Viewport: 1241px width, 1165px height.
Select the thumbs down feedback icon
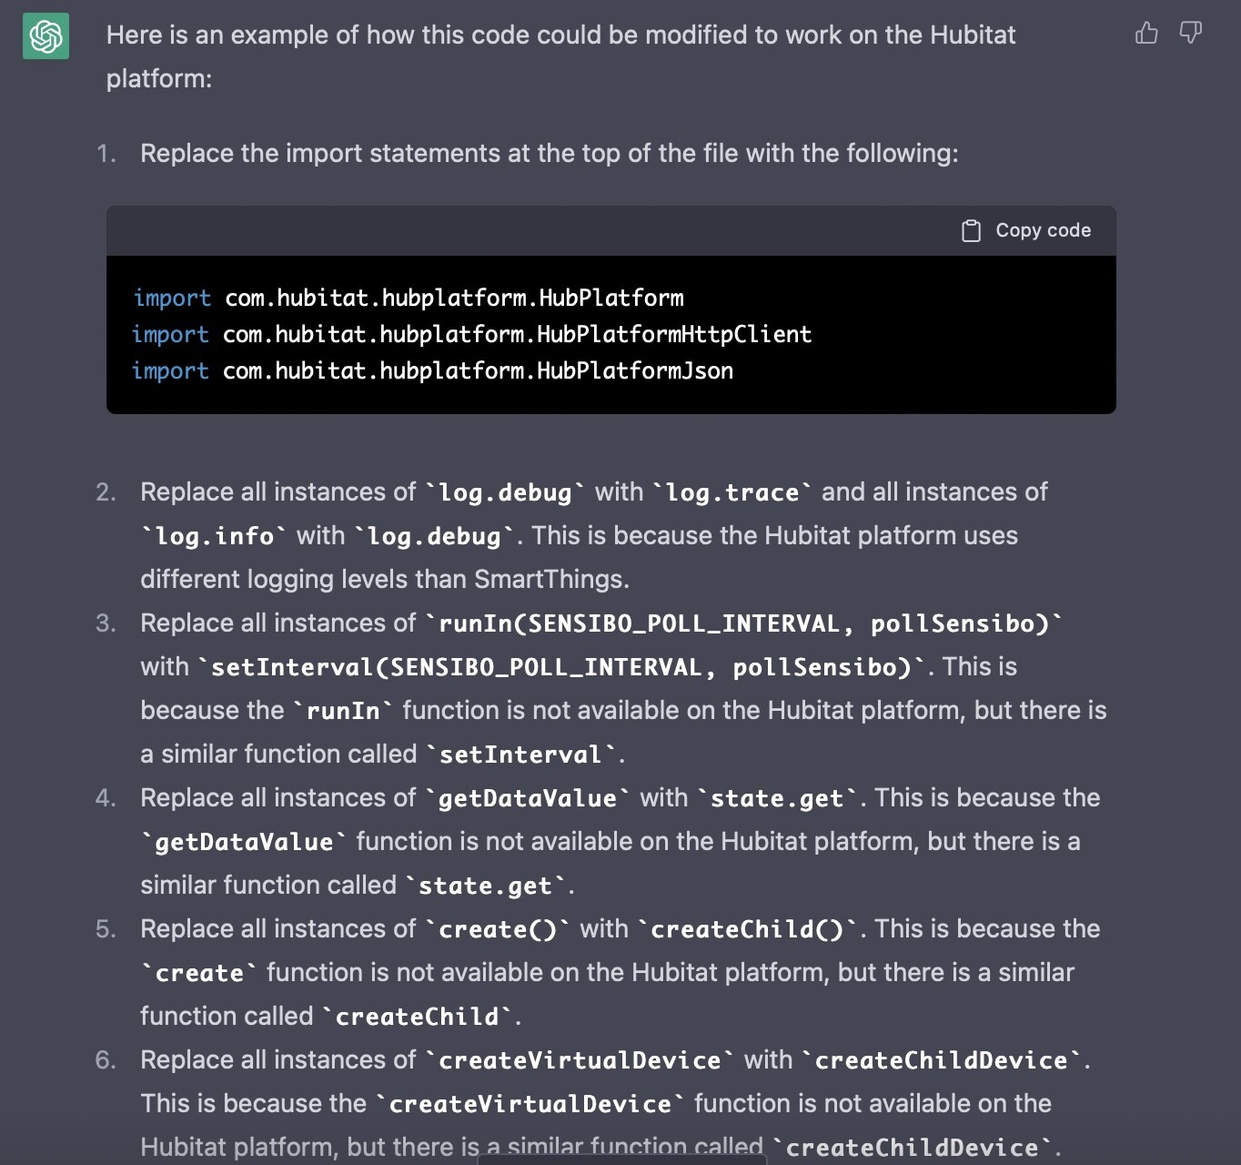1190,33
